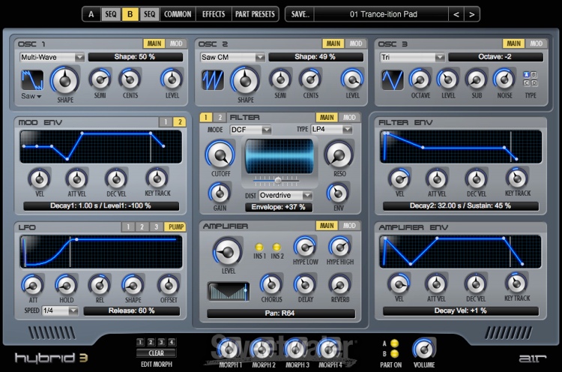Click the OSC 1 SEMI knob
This screenshot has width=562, height=372.
coord(100,79)
